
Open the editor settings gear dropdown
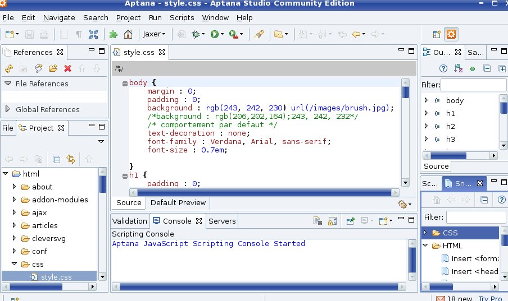(x=405, y=204)
